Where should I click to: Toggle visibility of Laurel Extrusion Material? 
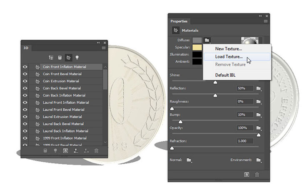tap(25, 117)
